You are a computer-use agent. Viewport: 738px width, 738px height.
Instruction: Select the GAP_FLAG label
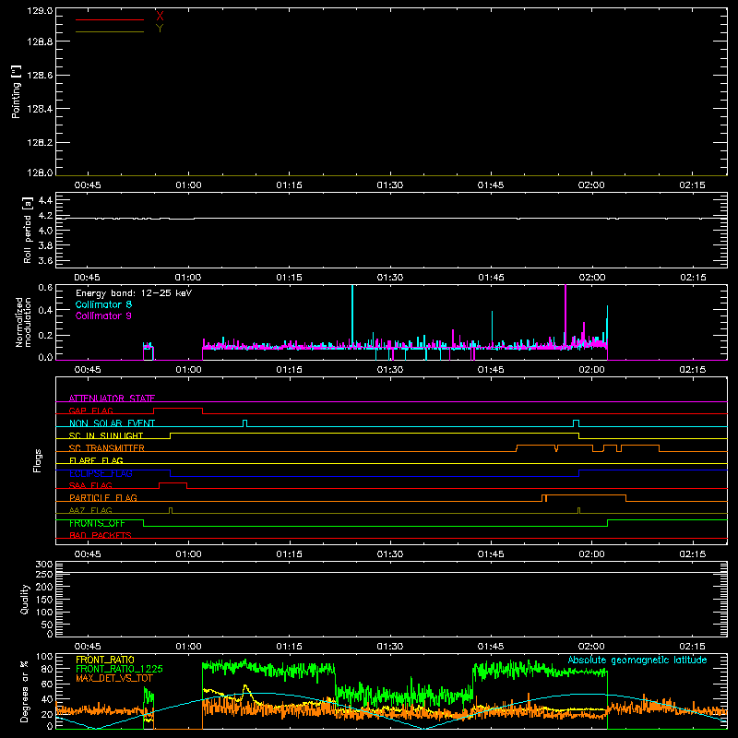[90, 411]
